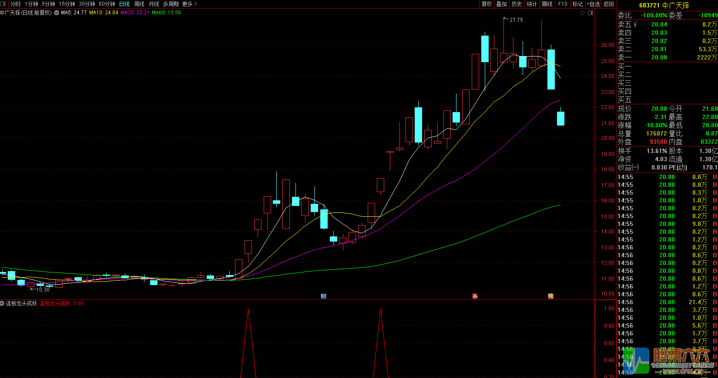This screenshot has height=378, width=718.
Task: Expand the 连板龙头成妖 indicator dropdown arrow
Action: [x=2, y=303]
